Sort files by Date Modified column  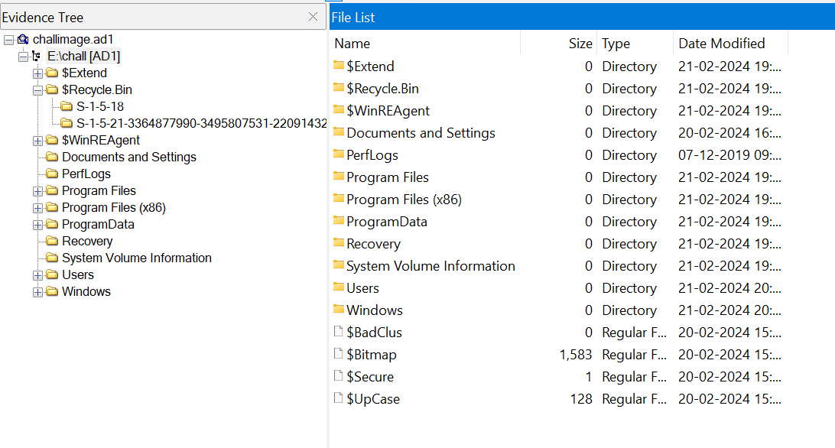tap(722, 44)
